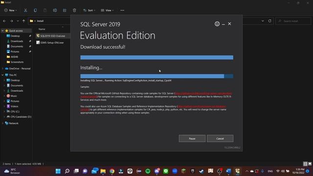Open Downloads under Quick access
The width and height of the screenshot is (313, 176).
click(x=17, y=41)
